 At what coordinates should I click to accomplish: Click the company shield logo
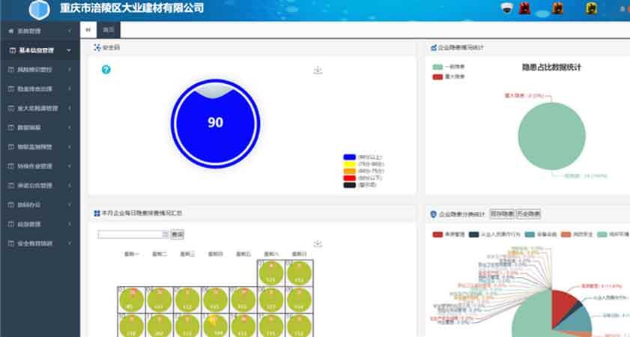[39, 9]
